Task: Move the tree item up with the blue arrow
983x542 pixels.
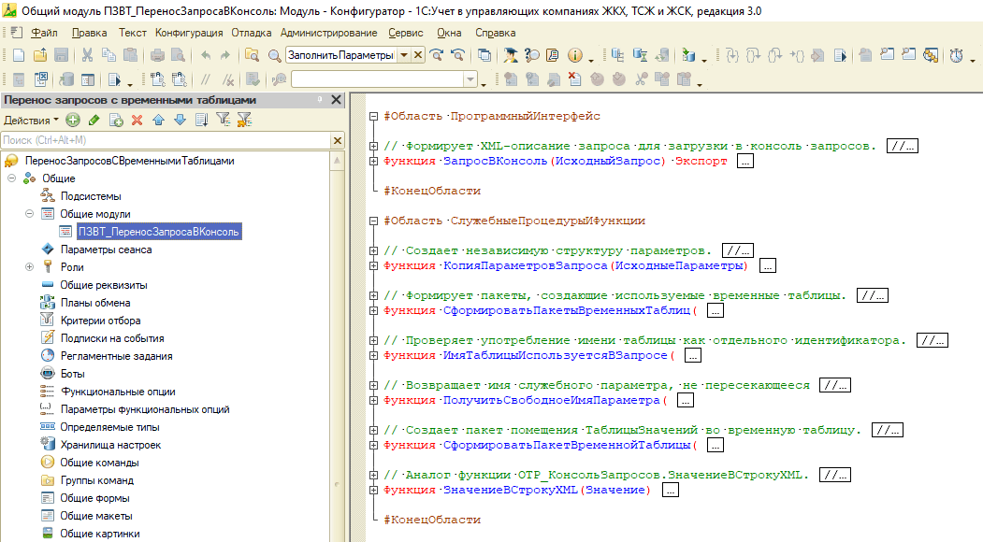Action: point(159,120)
